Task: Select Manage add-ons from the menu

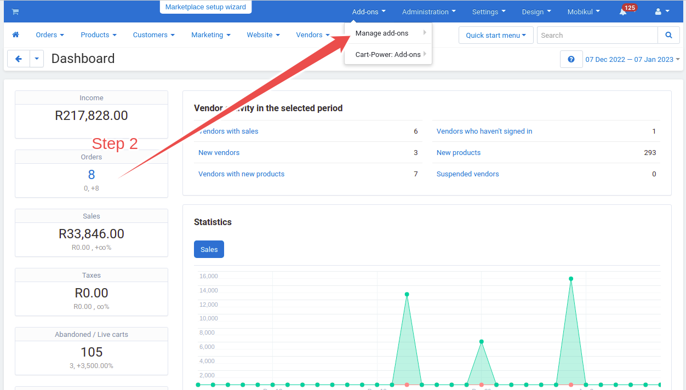Action: [x=382, y=33]
